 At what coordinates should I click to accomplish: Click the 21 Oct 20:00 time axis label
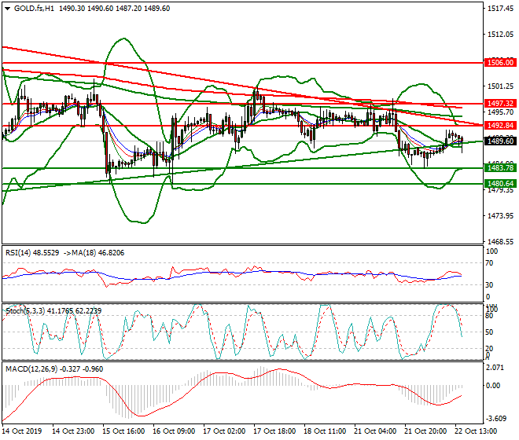(425, 431)
